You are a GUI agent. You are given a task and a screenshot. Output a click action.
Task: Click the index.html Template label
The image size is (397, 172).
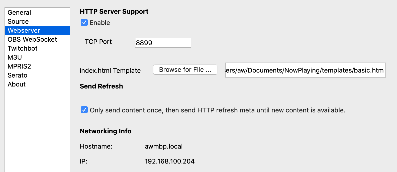(110, 71)
